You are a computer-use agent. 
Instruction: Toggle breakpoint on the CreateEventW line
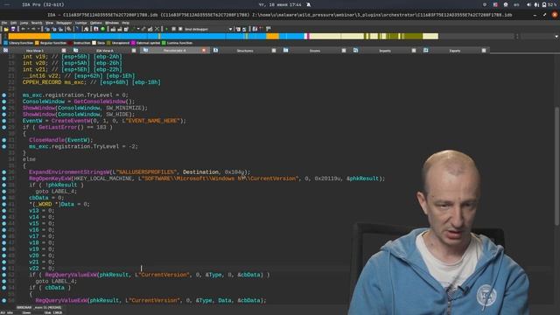[3, 121]
